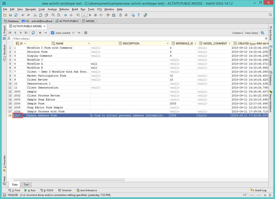Click the View Query button

(252, 33)
